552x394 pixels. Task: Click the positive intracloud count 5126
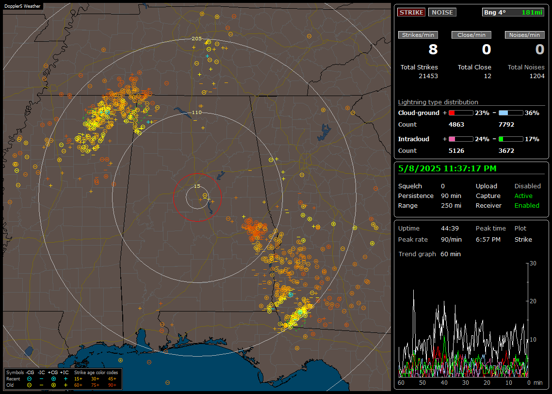(456, 151)
